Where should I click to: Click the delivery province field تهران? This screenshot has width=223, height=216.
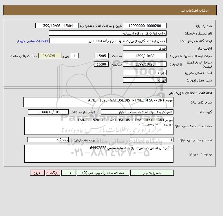point(145,72)
